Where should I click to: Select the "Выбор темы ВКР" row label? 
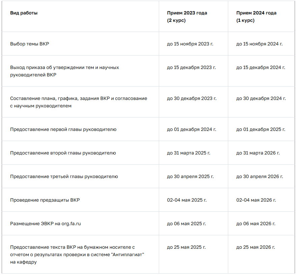pos(30,44)
